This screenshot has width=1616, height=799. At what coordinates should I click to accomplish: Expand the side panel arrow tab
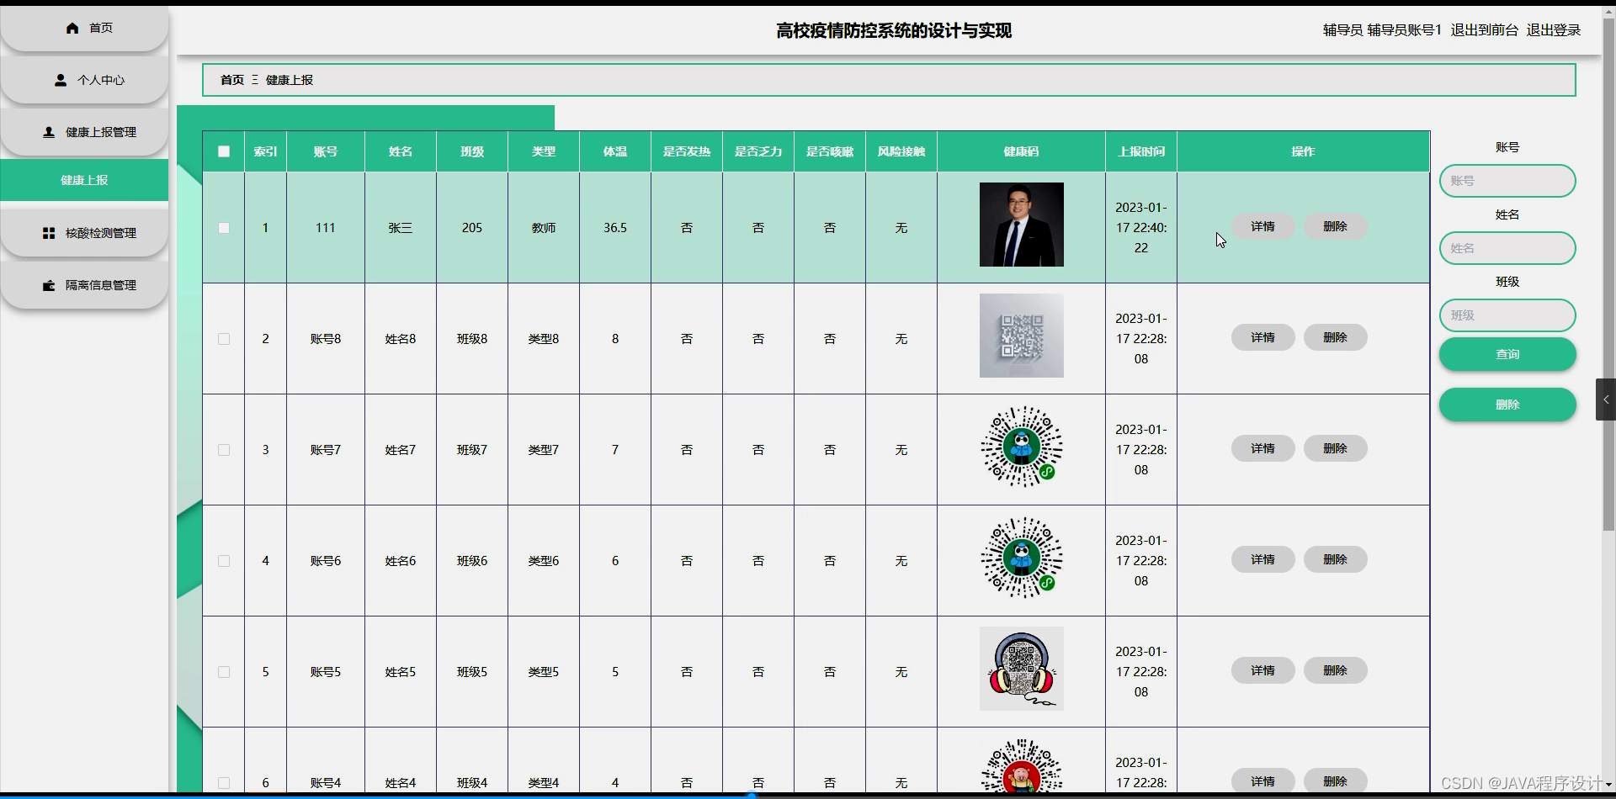1606,399
